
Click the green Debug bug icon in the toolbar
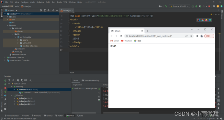tap(196, 6)
